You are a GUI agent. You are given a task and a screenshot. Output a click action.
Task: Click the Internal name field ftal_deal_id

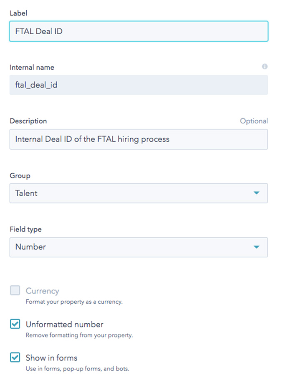point(138,85)
